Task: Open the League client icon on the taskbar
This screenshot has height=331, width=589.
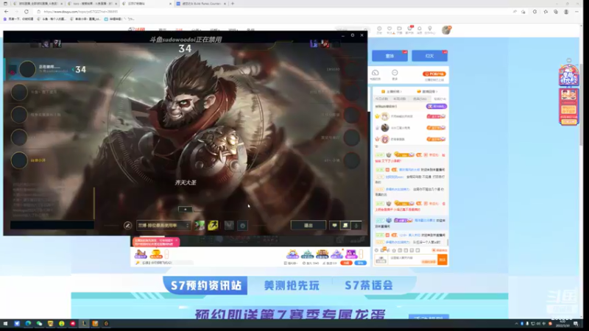Action: click(x=84, y=324)
